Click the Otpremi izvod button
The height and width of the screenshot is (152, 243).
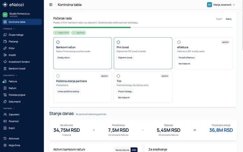[x=125, y=58]
